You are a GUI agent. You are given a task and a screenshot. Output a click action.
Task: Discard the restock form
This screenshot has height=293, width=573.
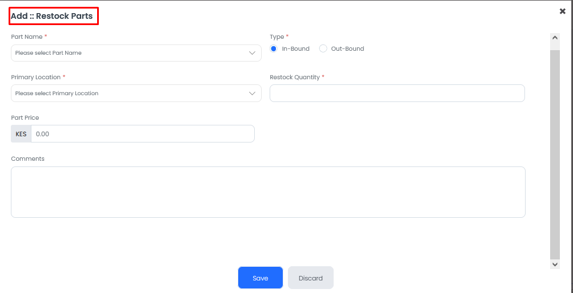[x=311, y=278]
